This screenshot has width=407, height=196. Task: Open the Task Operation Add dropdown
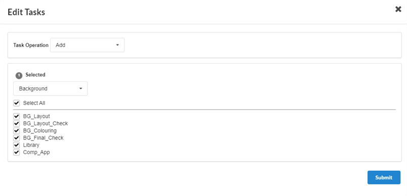(87, 45)
